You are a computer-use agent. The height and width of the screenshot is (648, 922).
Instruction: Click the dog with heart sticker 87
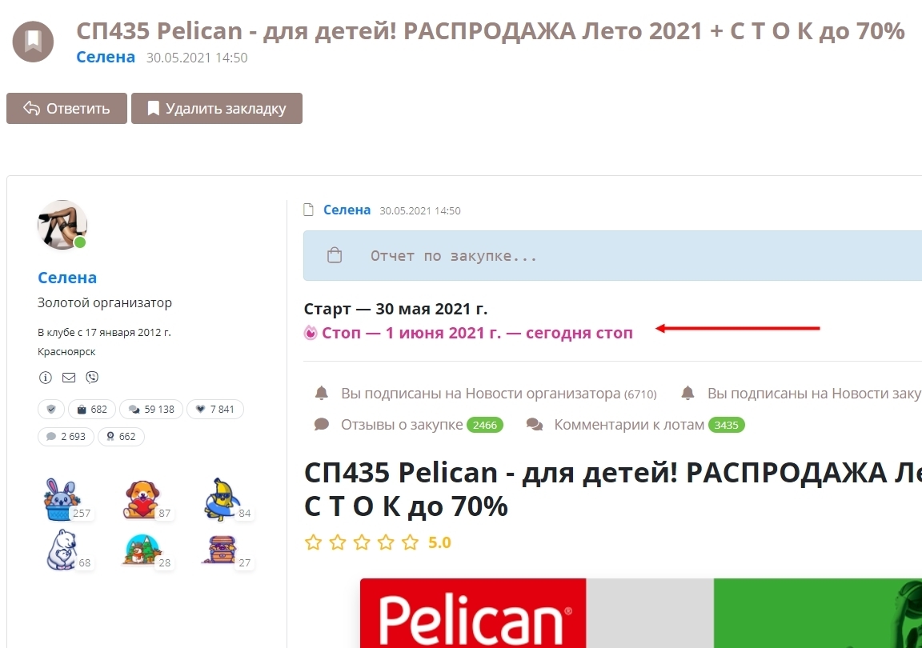click(x=142, y=499)
